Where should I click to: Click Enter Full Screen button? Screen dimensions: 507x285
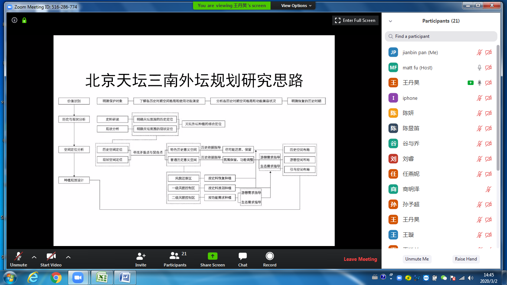355,20
